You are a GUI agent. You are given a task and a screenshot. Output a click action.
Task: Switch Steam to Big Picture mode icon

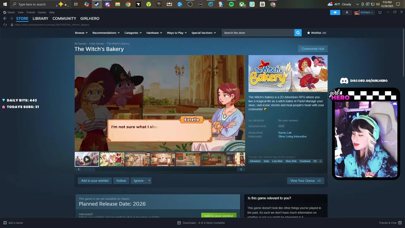[380, 12]
